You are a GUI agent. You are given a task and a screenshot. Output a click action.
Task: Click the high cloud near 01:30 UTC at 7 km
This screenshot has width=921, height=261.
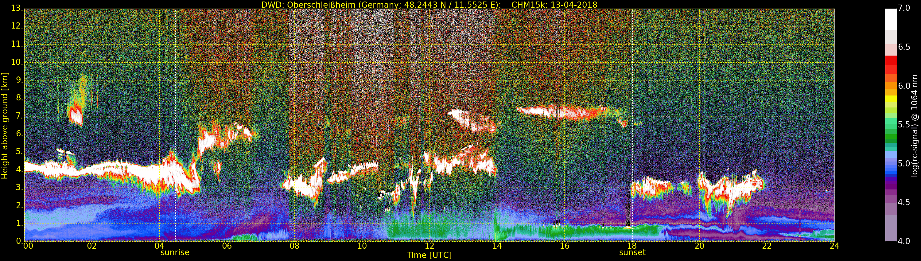tap(76, 115)
